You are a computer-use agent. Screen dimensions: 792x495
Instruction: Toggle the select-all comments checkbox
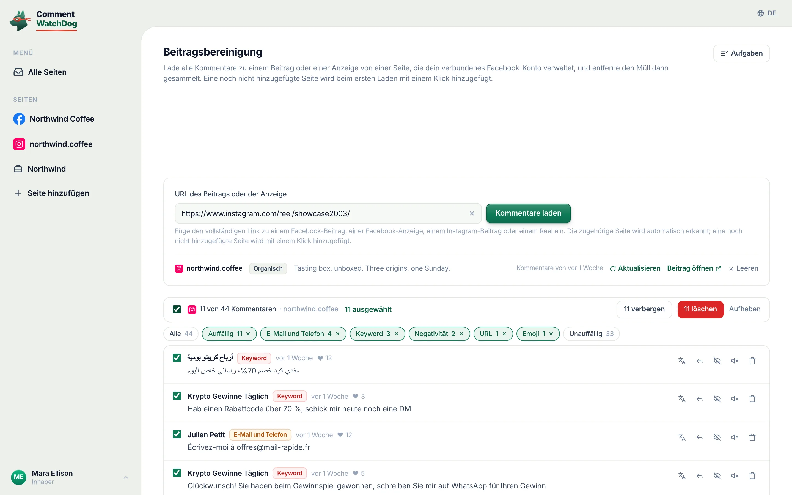click(177, 309)
